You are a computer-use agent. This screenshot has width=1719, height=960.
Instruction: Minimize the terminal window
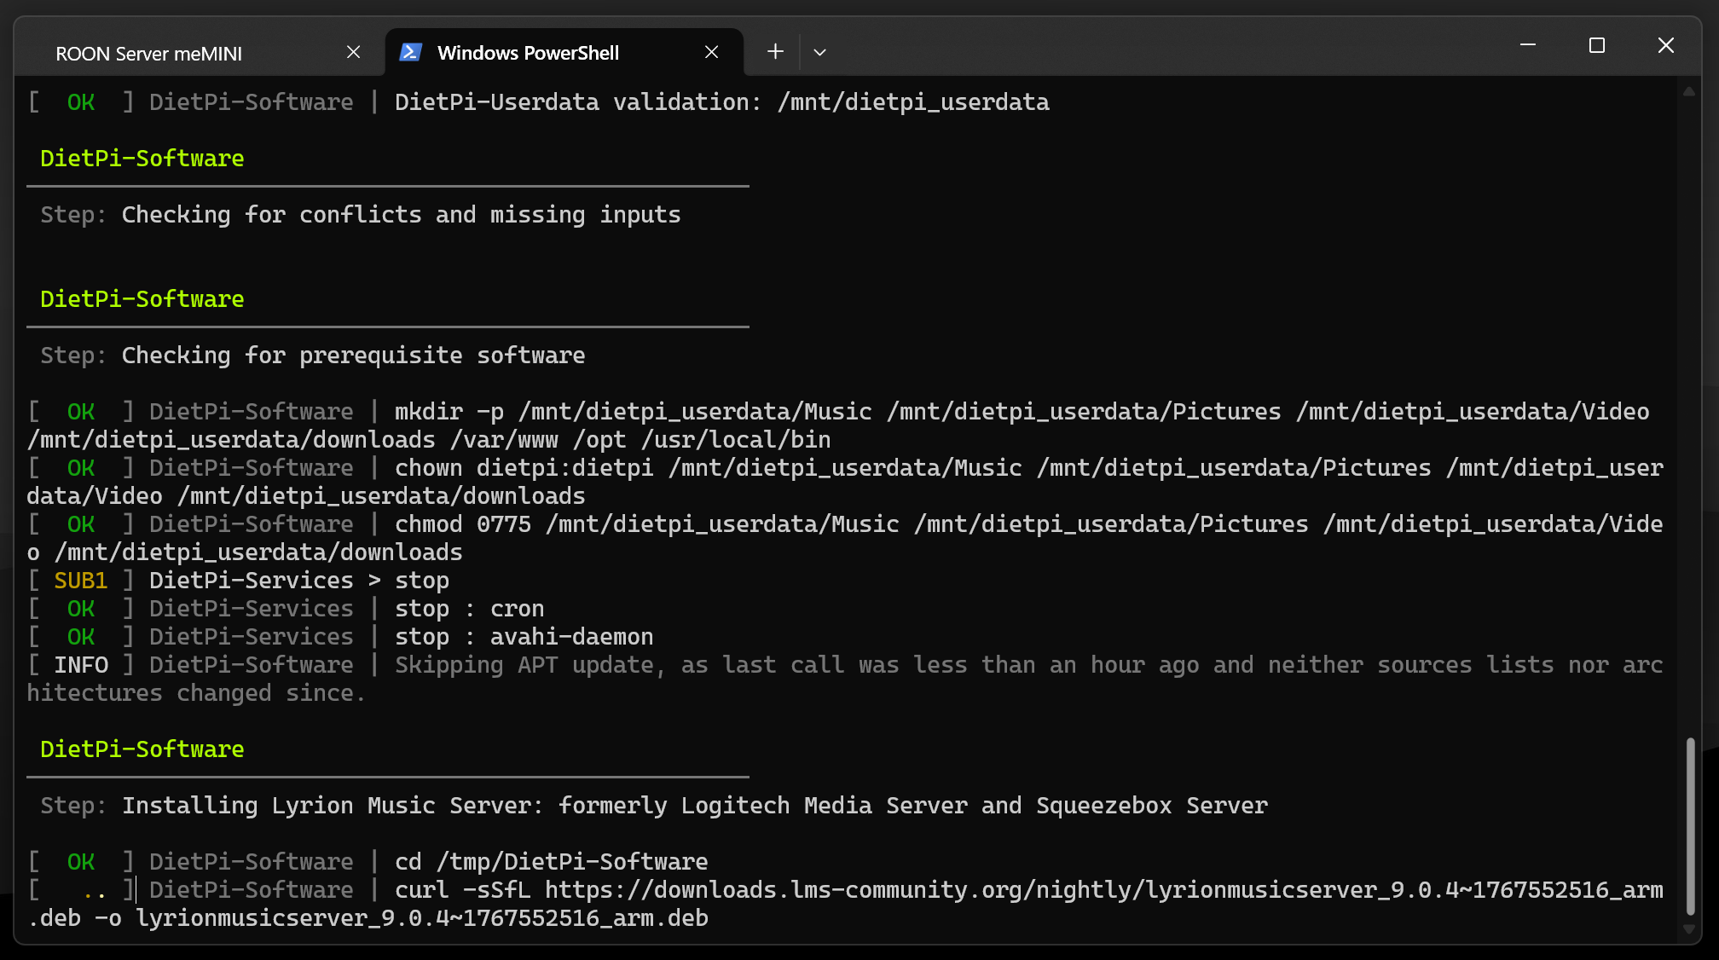point(1528,45)
